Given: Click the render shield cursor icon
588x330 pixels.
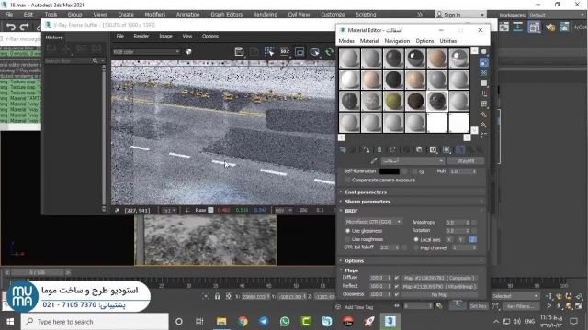Looking at the screenshot, I should coord(314,51).
